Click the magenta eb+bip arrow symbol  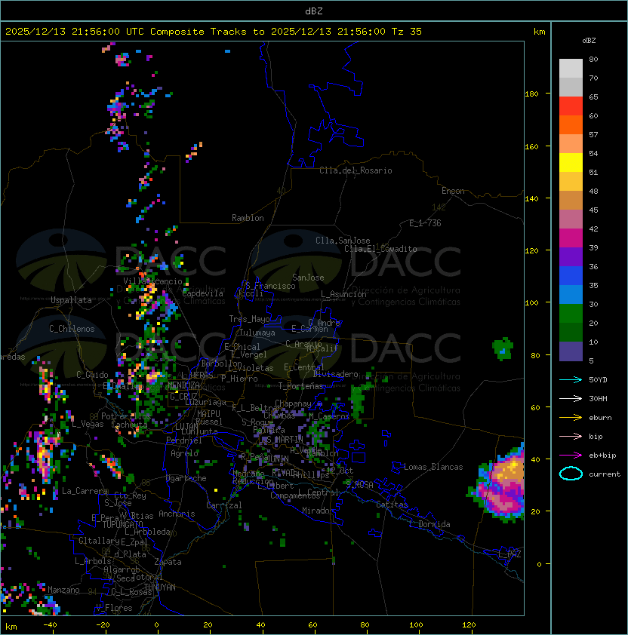(x=571, y=456)
